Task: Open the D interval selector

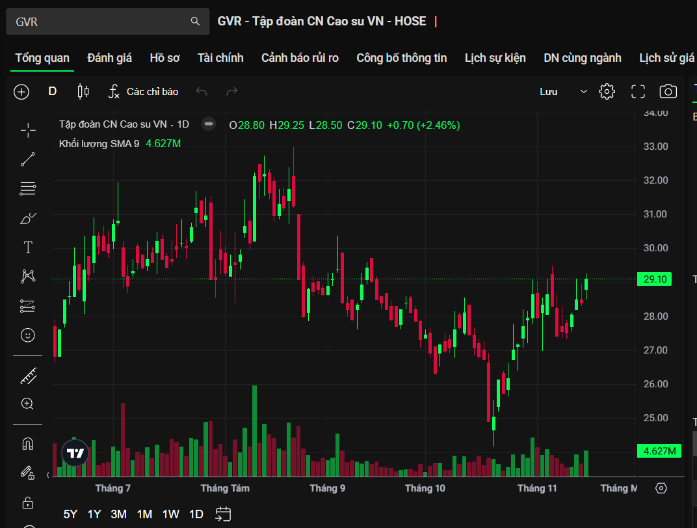Action: coord(53,92)
